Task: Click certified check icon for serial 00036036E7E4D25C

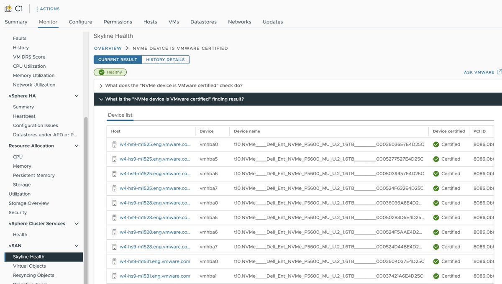Action: coord(436,144)
